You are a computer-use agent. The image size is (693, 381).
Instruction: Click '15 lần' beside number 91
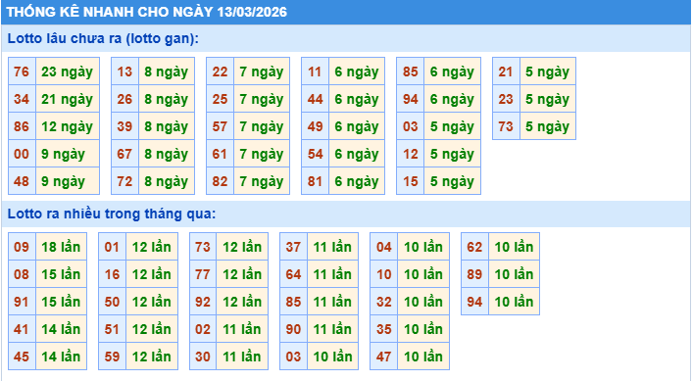tap(61, 302)
